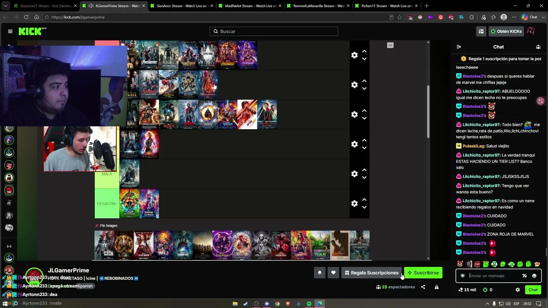
Task: Collapse the chat panel
Action: point(459,47)
